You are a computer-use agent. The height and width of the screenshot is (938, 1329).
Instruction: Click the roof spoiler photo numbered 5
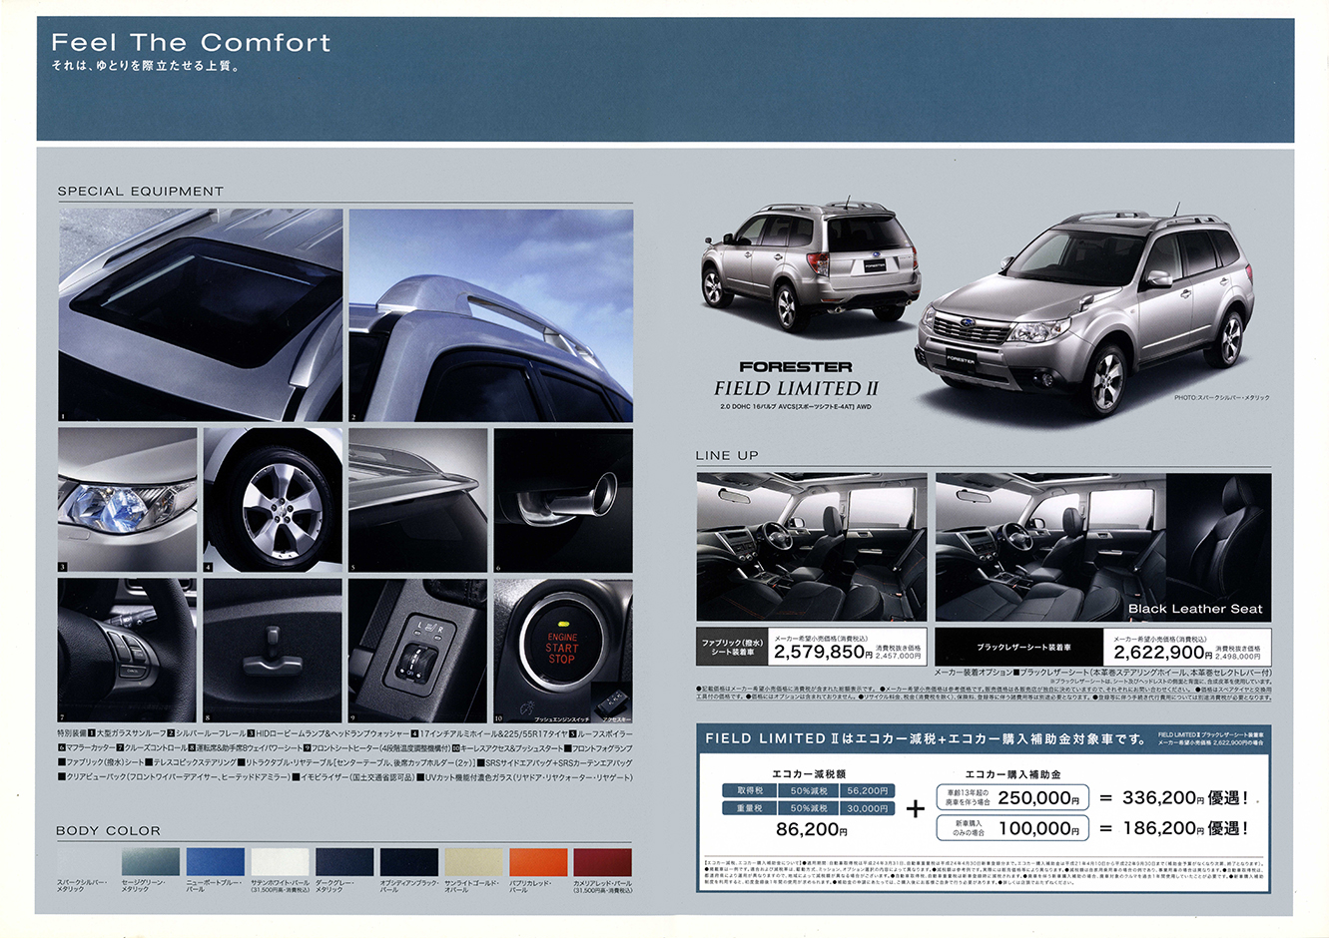417,500
